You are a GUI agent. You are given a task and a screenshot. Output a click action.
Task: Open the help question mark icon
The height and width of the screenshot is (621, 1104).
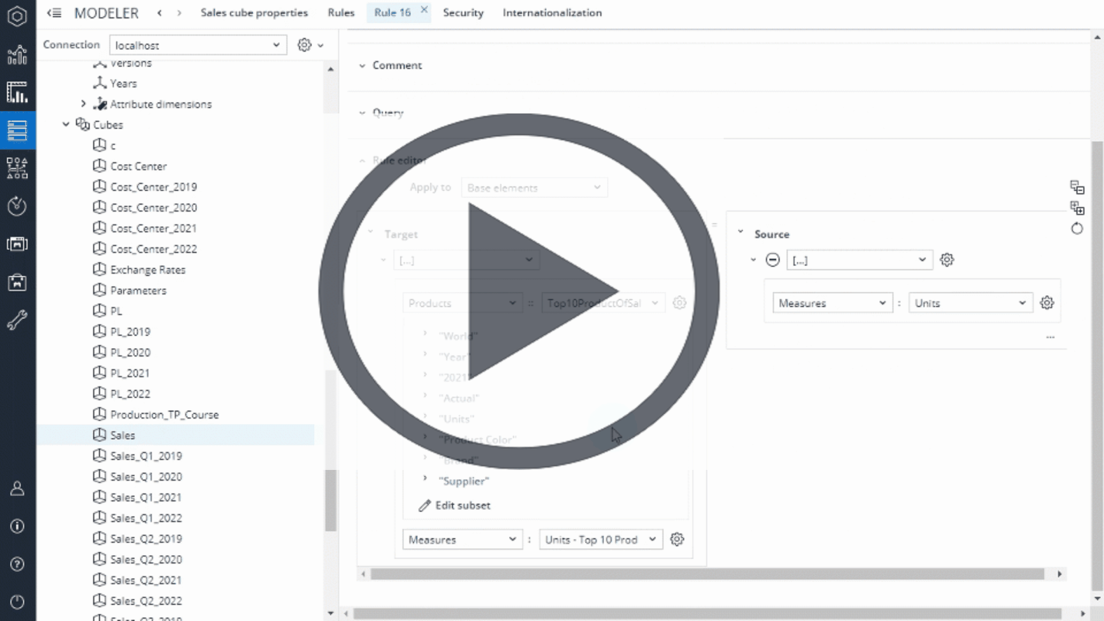[x=17, y=564]
